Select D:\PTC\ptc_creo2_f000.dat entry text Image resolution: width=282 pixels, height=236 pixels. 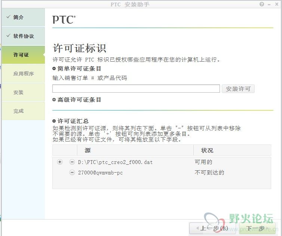click(115, 162)
